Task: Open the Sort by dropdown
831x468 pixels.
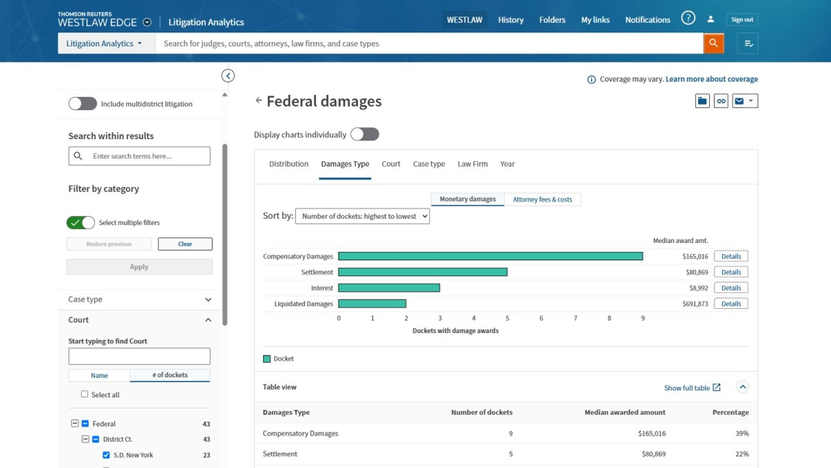Action: coord(362,216)
